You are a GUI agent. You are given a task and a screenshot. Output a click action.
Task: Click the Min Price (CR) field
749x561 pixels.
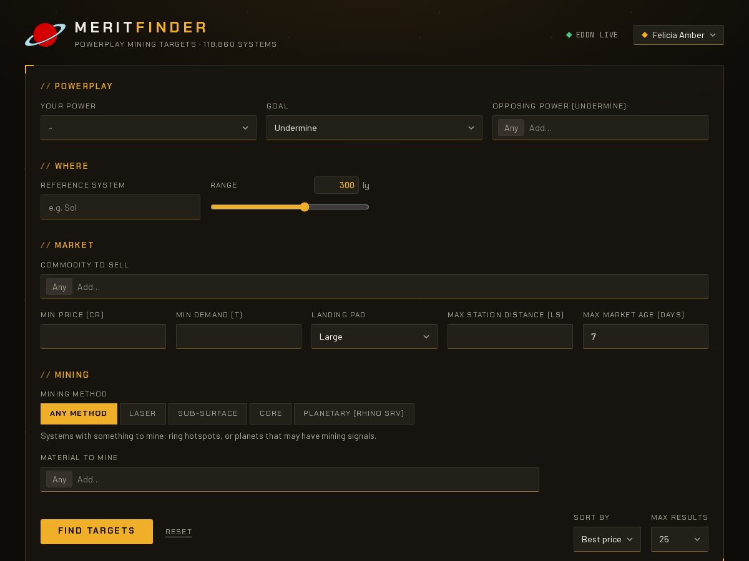[x=104, y=337]
